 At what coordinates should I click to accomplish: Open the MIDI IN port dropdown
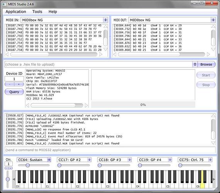point(105,20)
